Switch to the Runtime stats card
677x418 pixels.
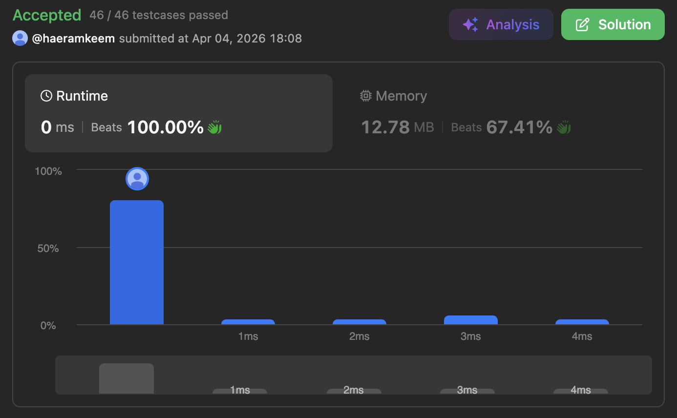pyautogui.click(x=178, y=113)
